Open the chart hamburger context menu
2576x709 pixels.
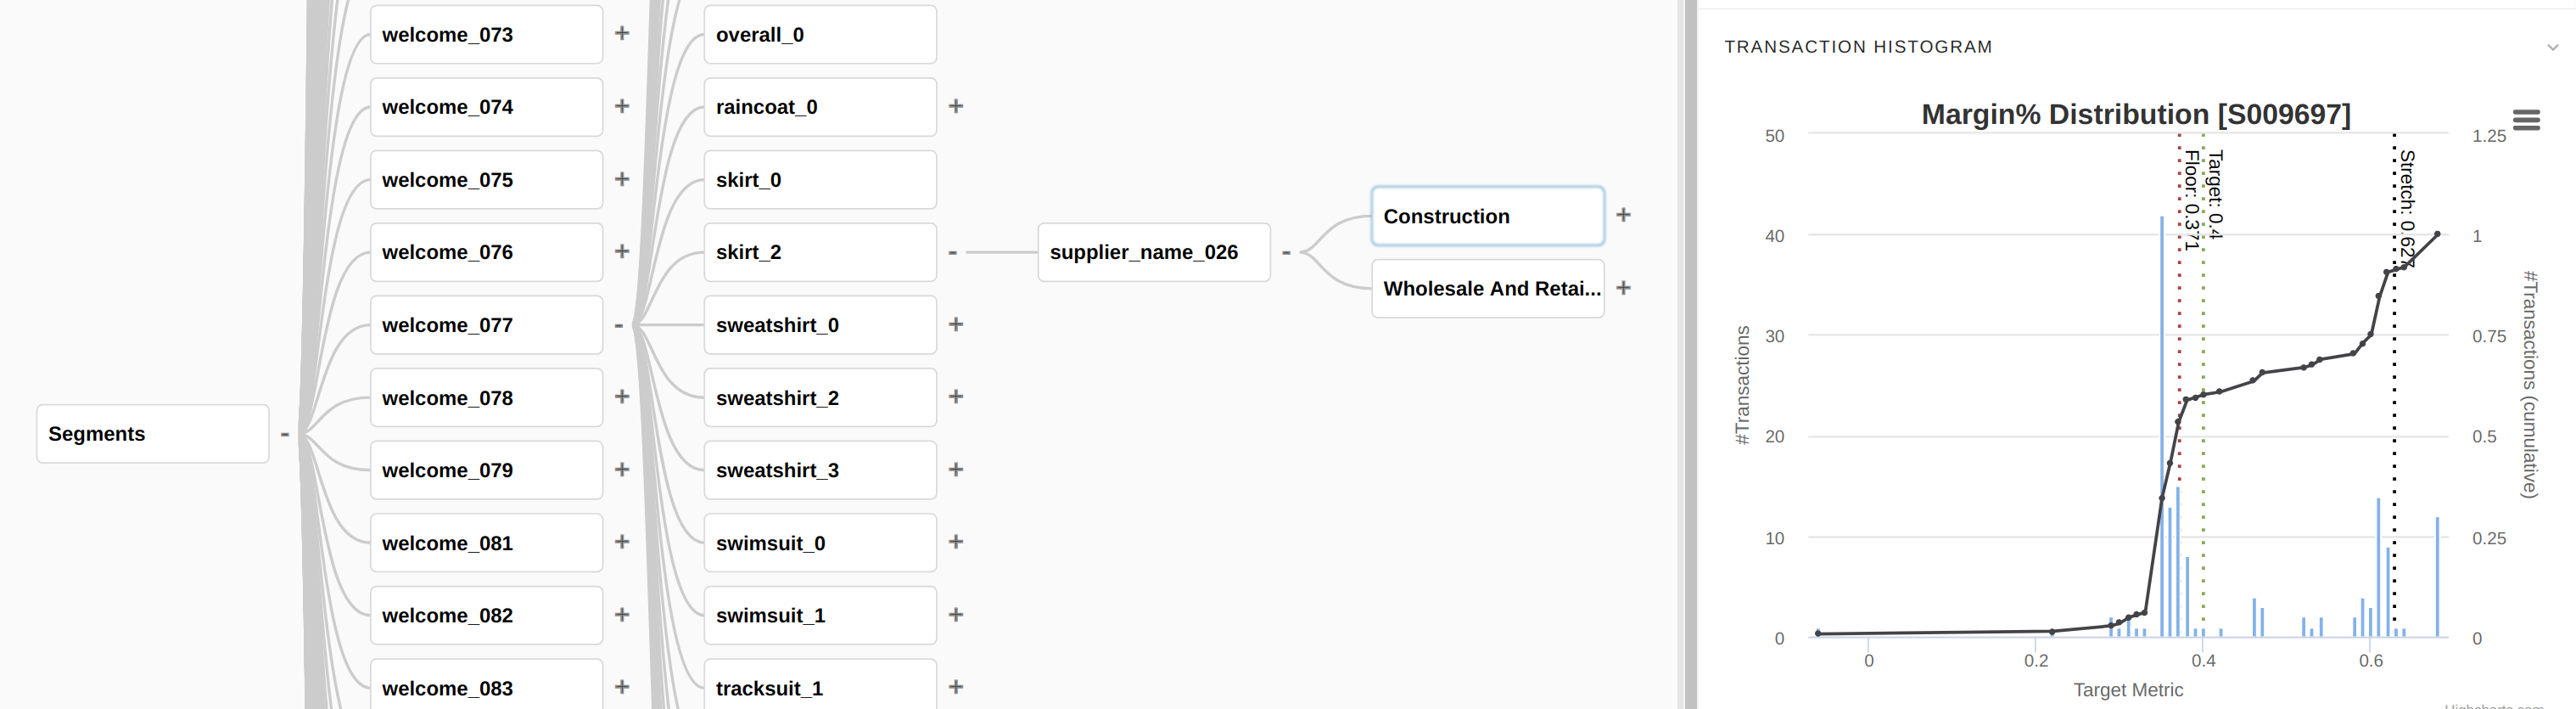pos(2526,121)
